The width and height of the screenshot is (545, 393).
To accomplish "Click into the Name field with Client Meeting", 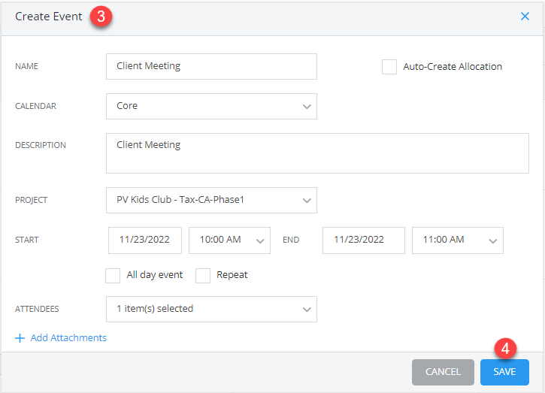I will pyautogui.click(x=211, y=66).
